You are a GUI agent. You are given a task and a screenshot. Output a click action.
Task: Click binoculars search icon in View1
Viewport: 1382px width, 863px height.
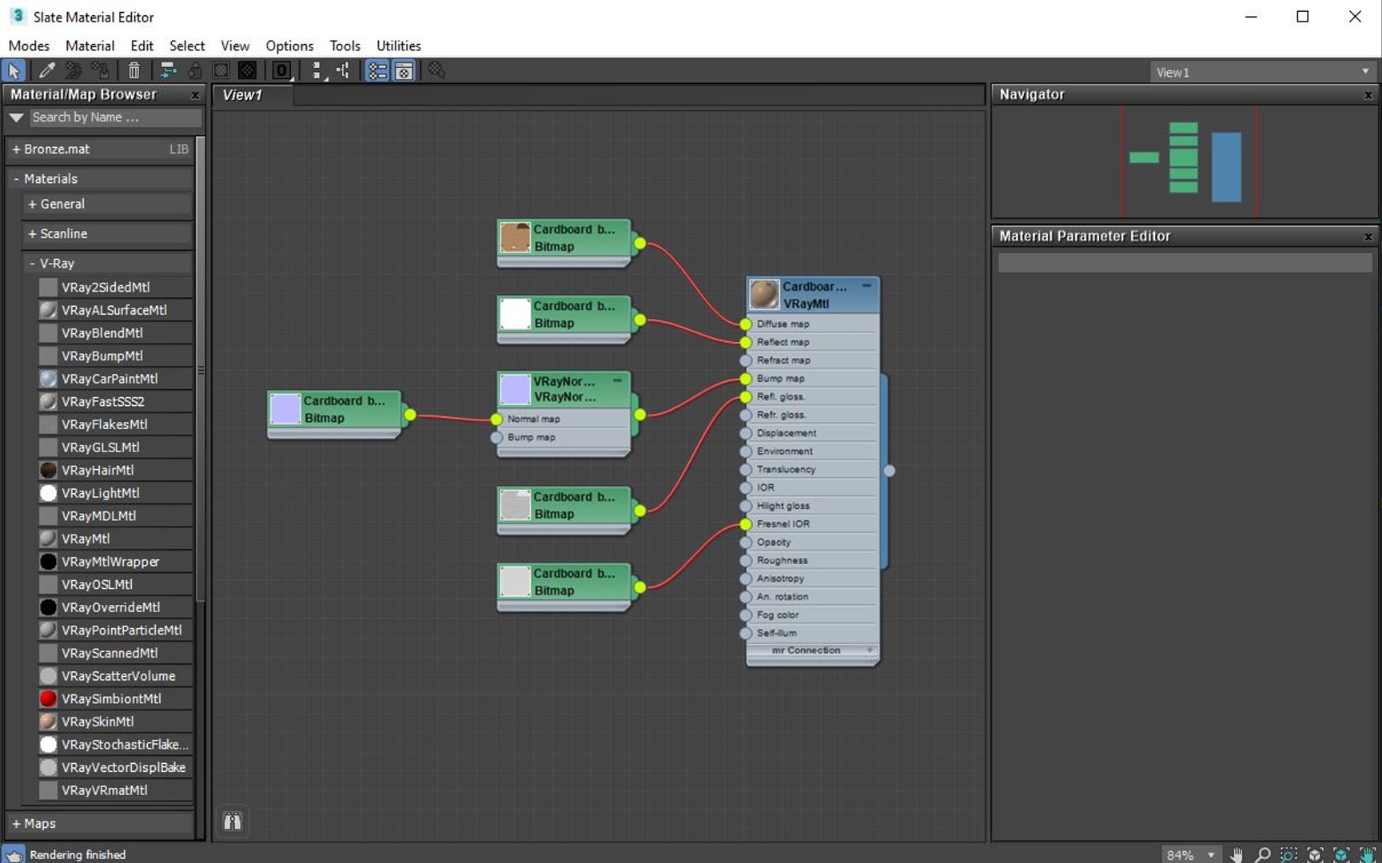click(233, 821)
